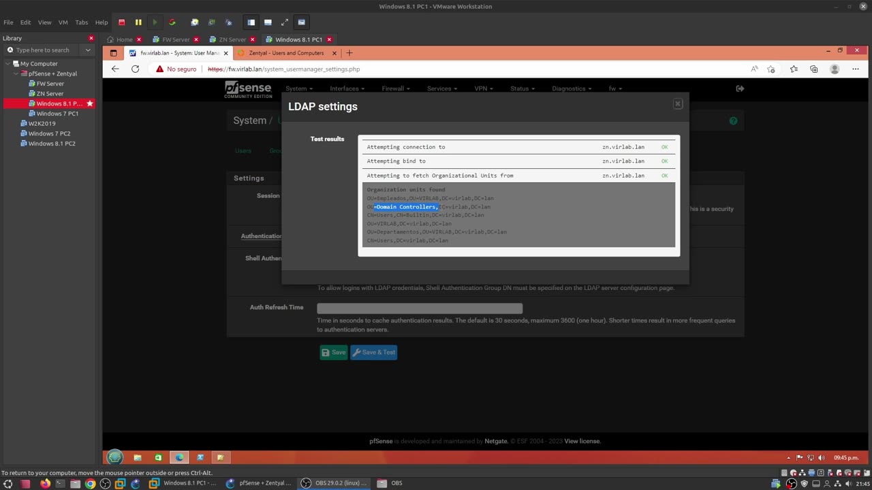Click the take snapshot toolbar icon
The width and height of the screenshot is (872, 490).
[195, 22]
